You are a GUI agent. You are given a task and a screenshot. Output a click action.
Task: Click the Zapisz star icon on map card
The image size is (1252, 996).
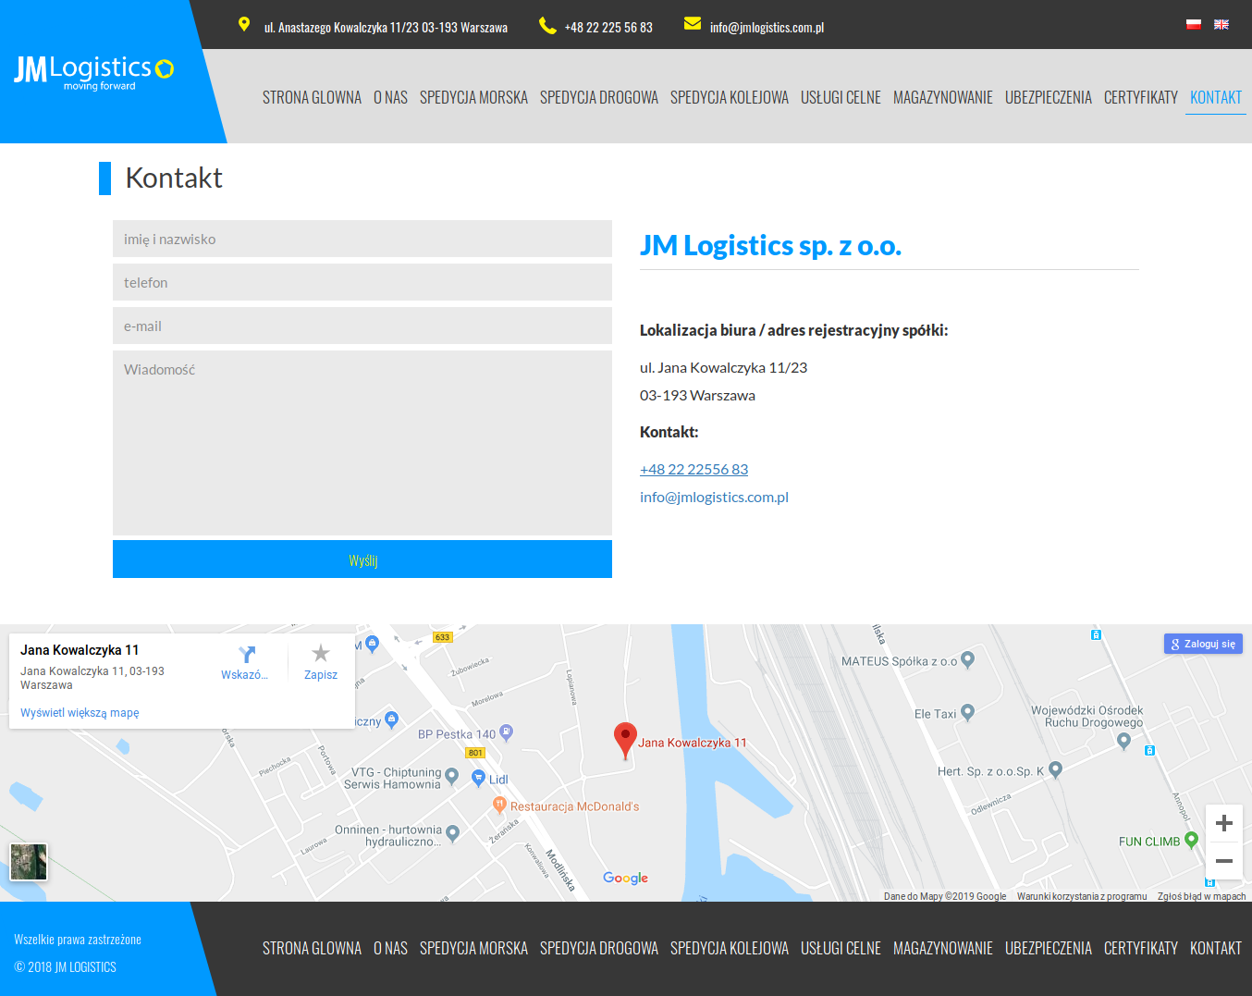(x=321, y=653)
